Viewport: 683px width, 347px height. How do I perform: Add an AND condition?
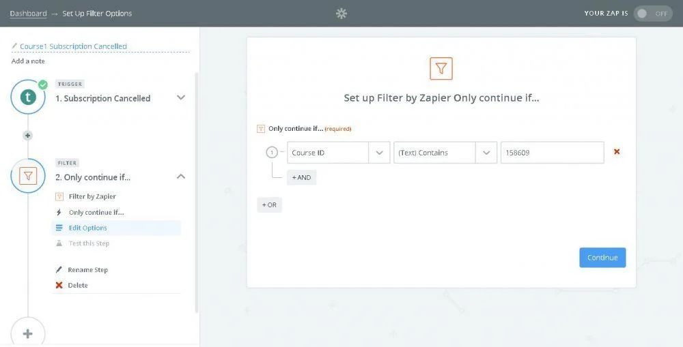coord(301,177)
